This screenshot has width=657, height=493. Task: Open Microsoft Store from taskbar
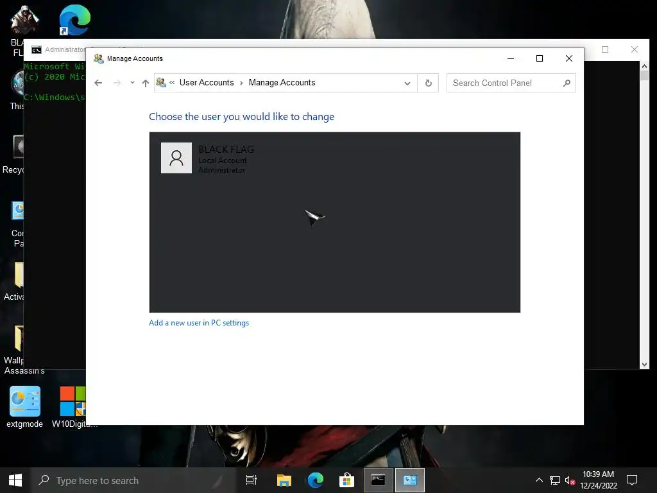(x=347, y=480)
